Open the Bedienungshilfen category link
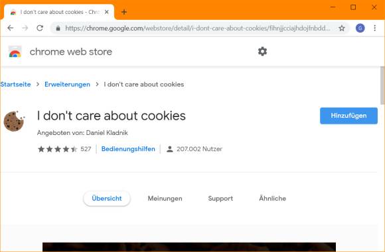Viewport: 385px width, 252px height. (x=128, y=149)
